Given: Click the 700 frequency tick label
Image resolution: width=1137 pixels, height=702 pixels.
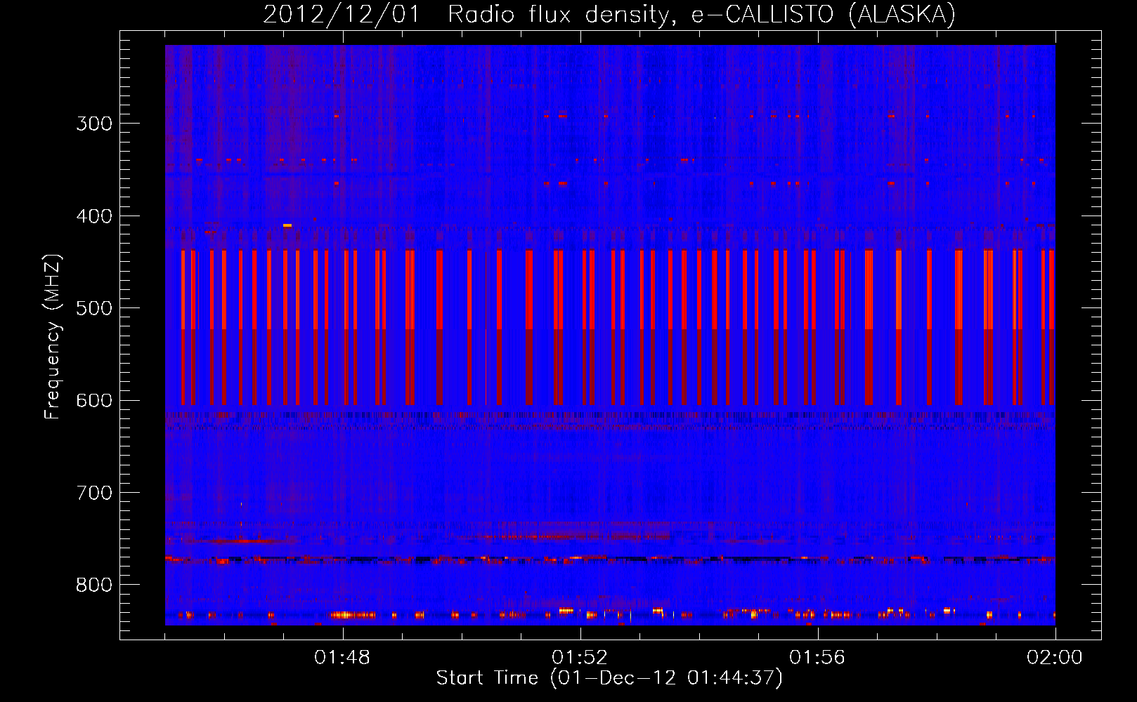Looking at the screenshot, I should (x=94, y=493).
